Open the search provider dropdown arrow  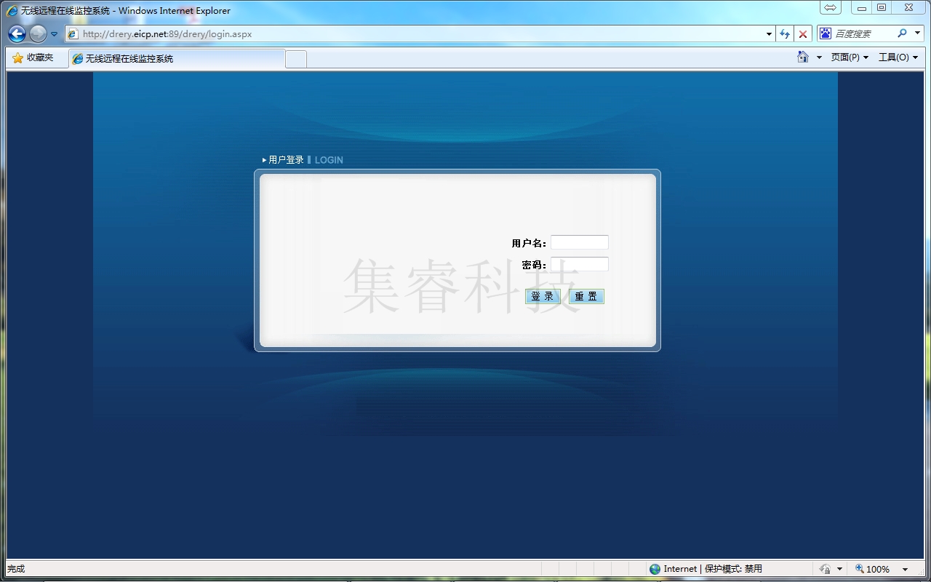pos(917,33)
